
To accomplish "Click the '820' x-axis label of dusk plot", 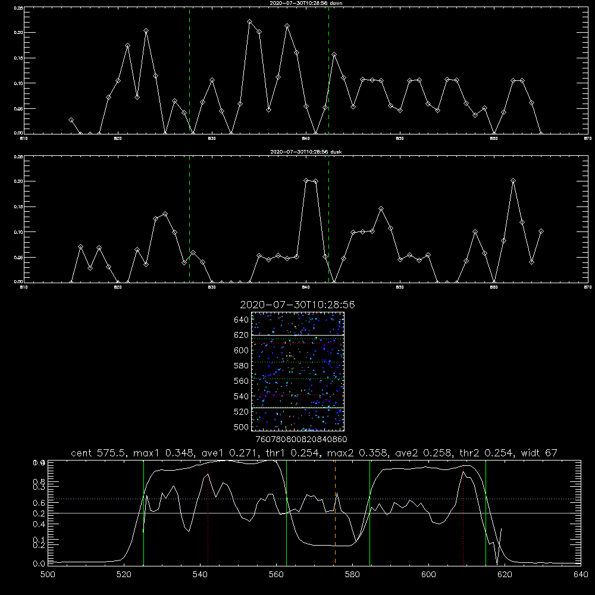I will pyautogui.click(x=118, y=287).
